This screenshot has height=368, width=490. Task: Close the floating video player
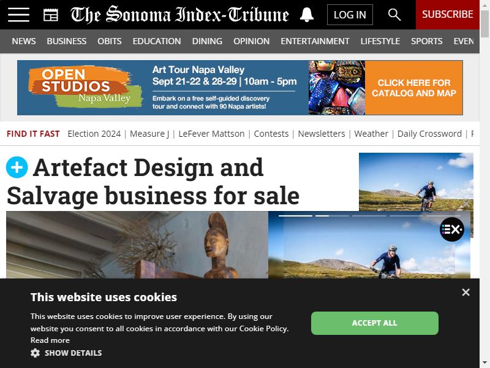tap(466, 204)
